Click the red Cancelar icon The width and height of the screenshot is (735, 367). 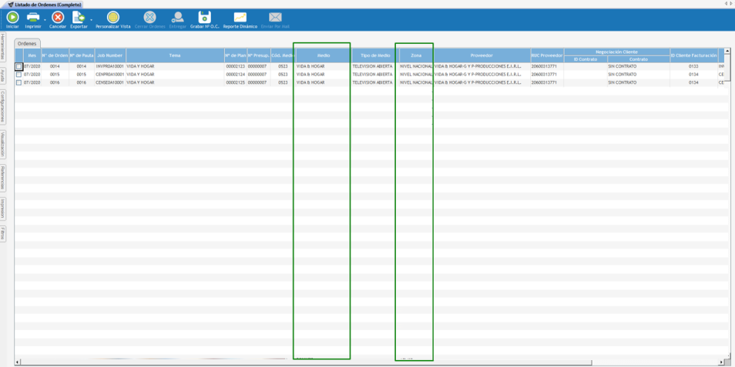pos(58,17)
